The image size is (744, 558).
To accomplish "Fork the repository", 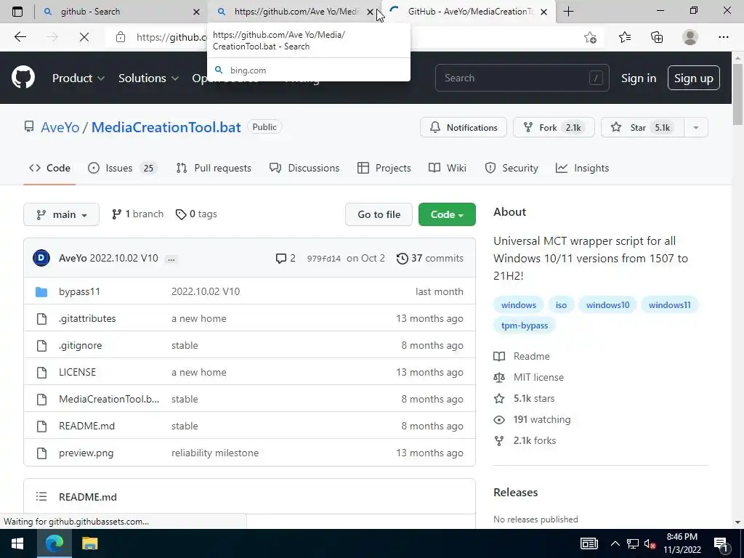I will pos(553,127).
